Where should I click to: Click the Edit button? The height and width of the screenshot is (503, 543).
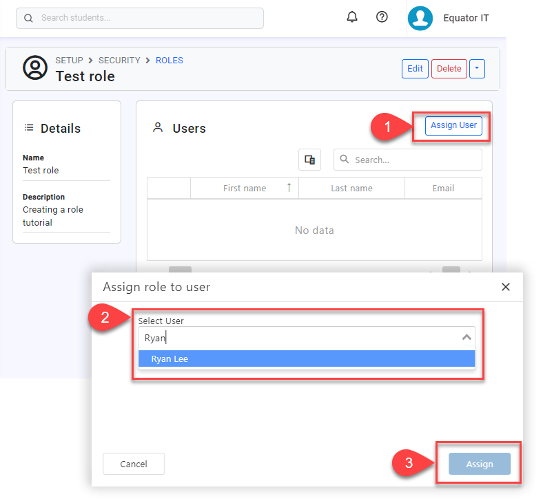pyautogui.click(x=415, y=69)
